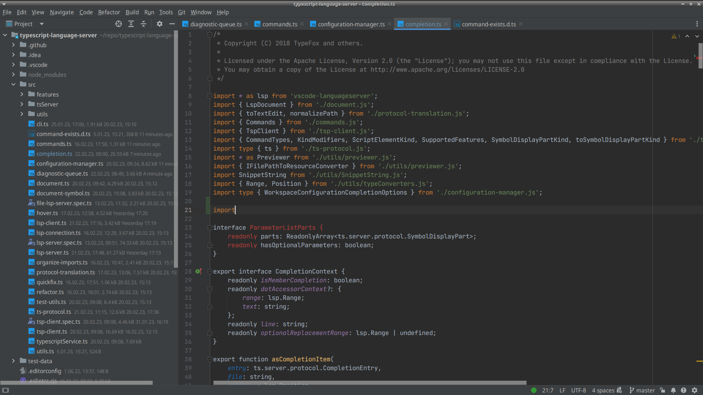Expand the features folder

22,94
